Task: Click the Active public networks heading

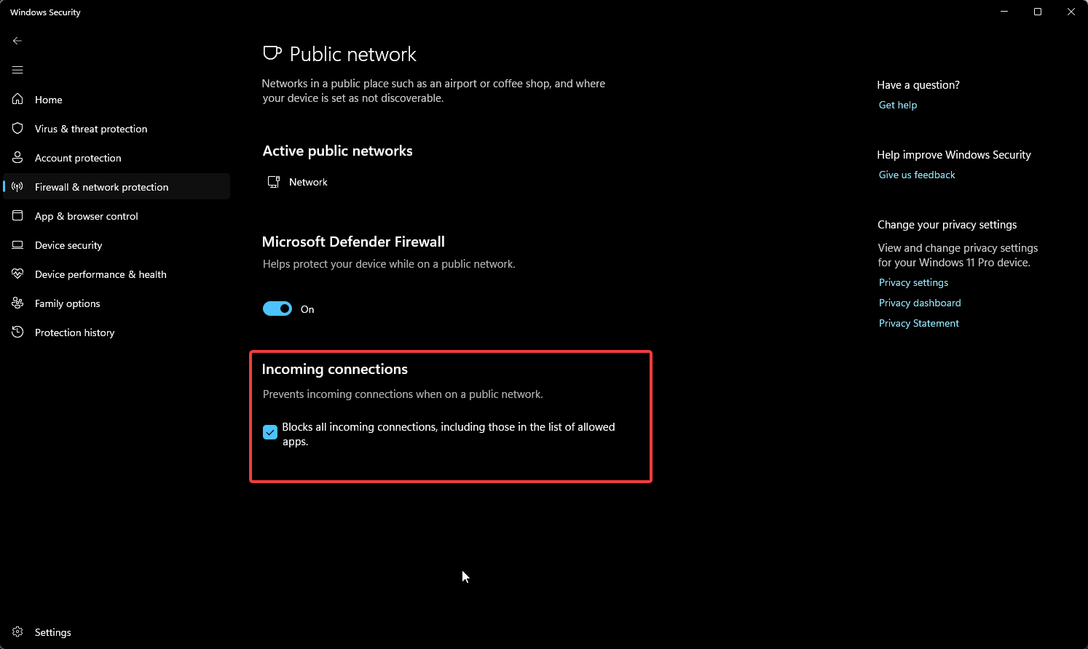Action: (338, 151)
